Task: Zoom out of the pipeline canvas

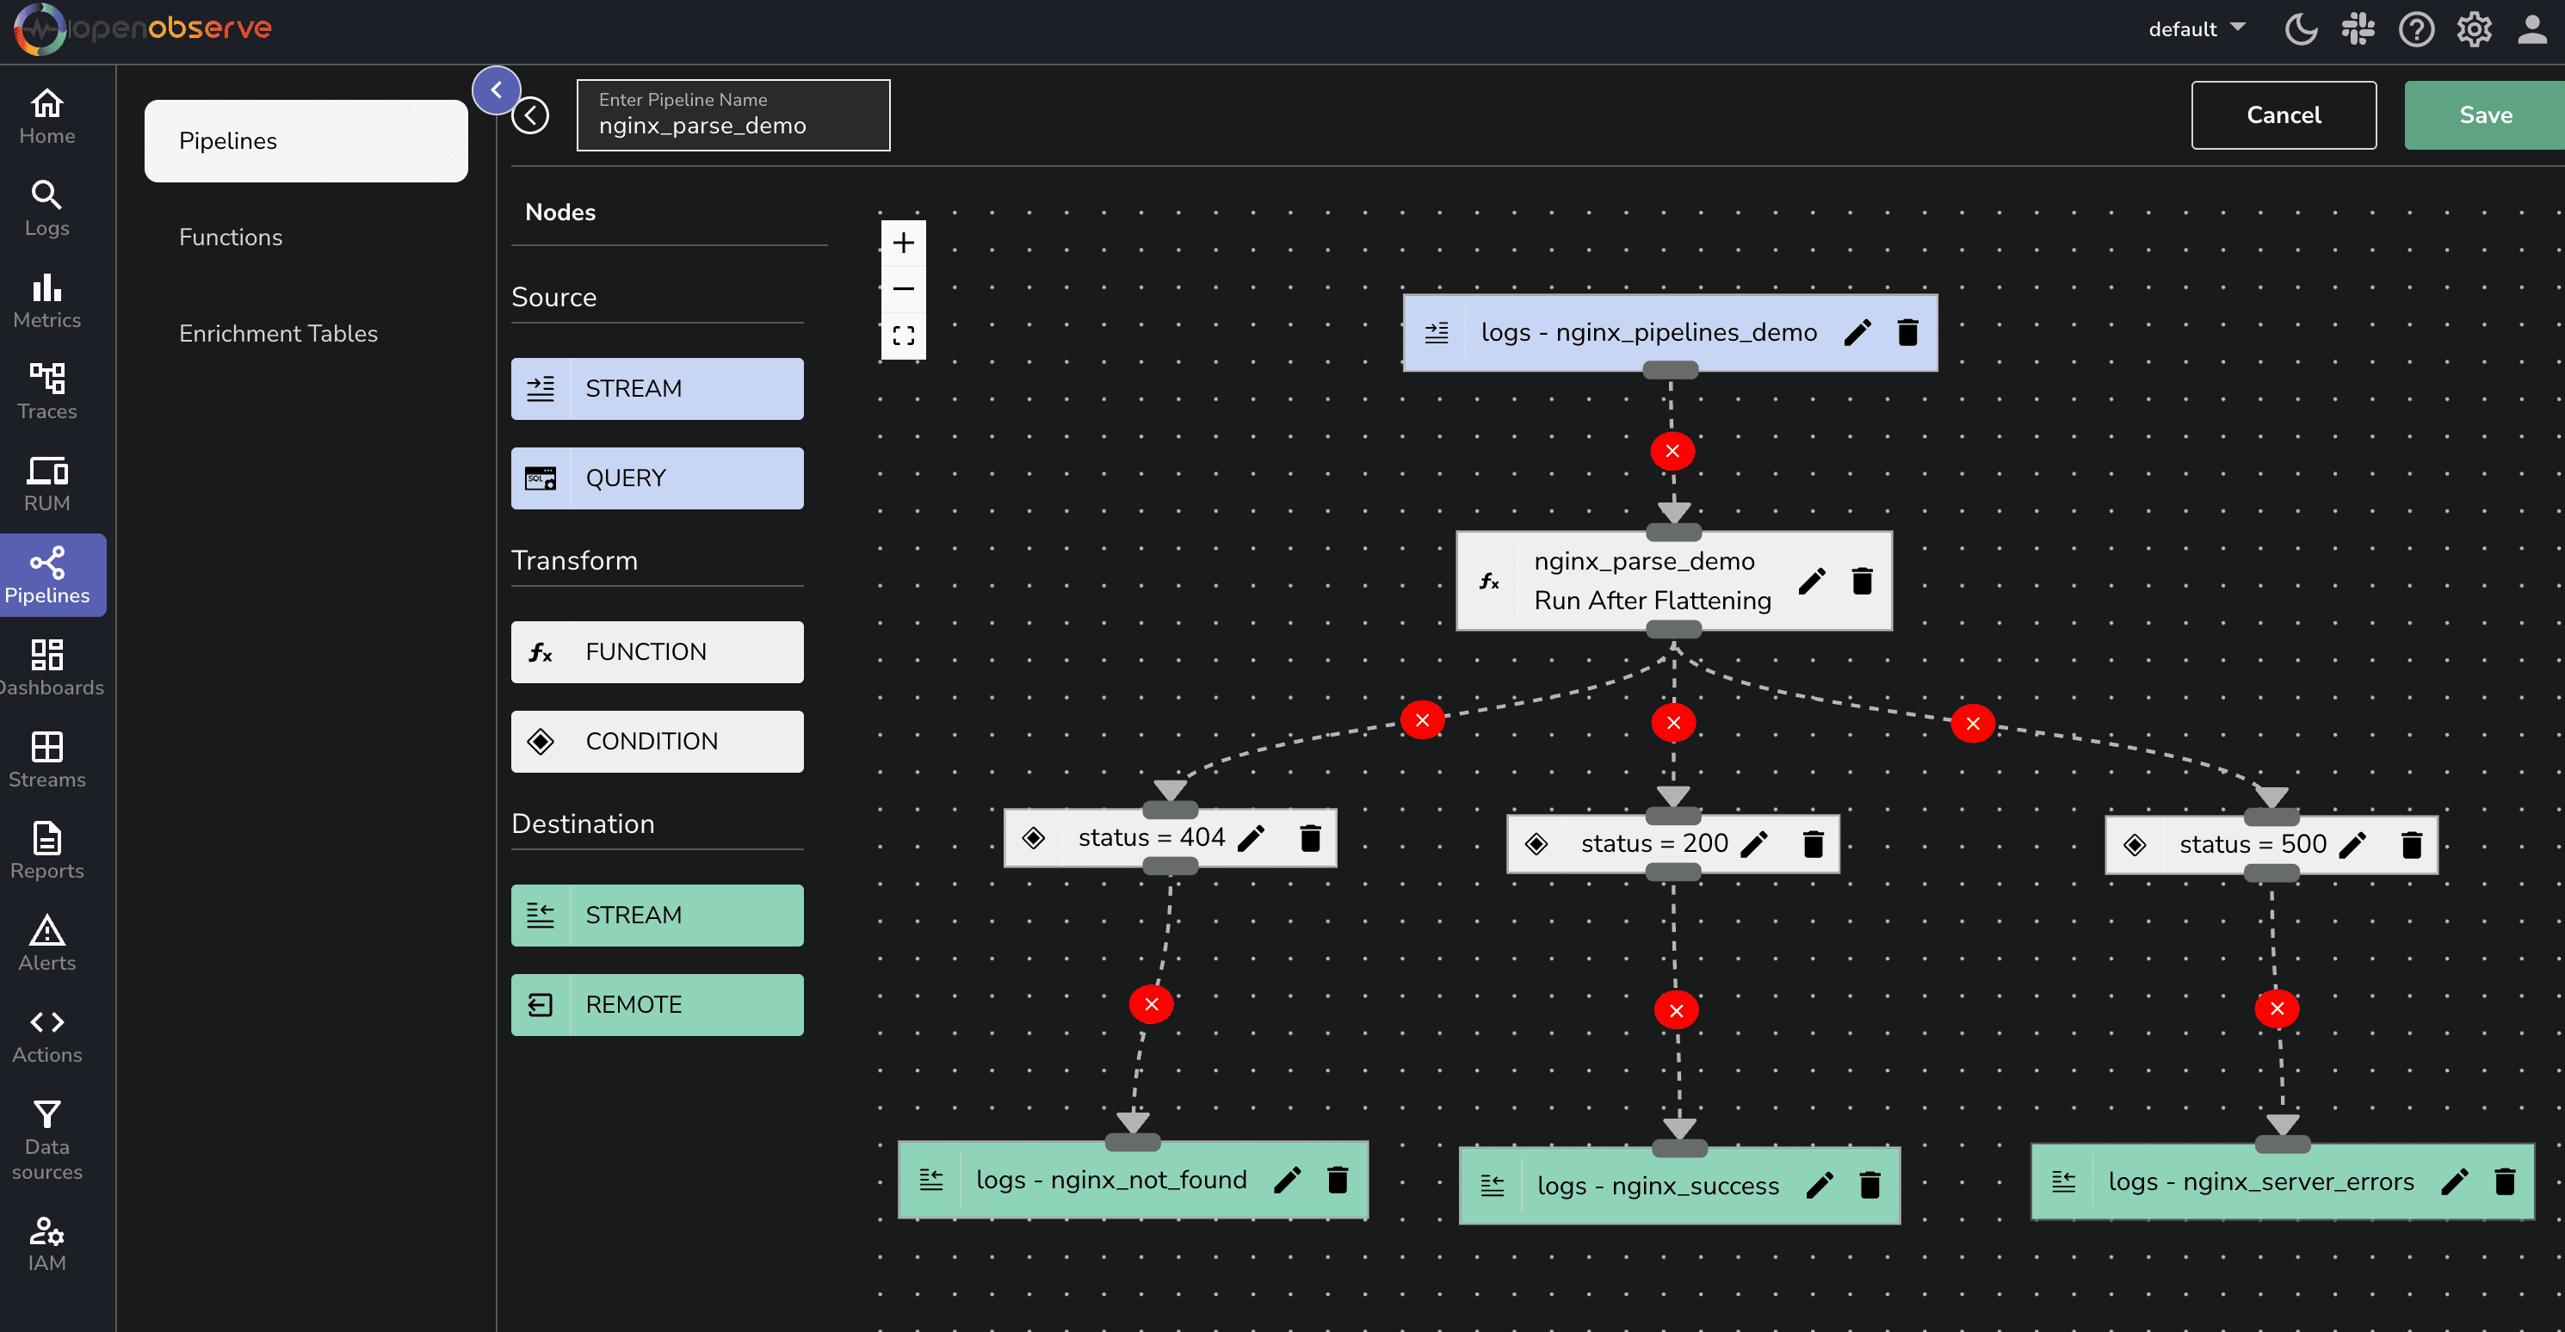Action: [903, 289]
